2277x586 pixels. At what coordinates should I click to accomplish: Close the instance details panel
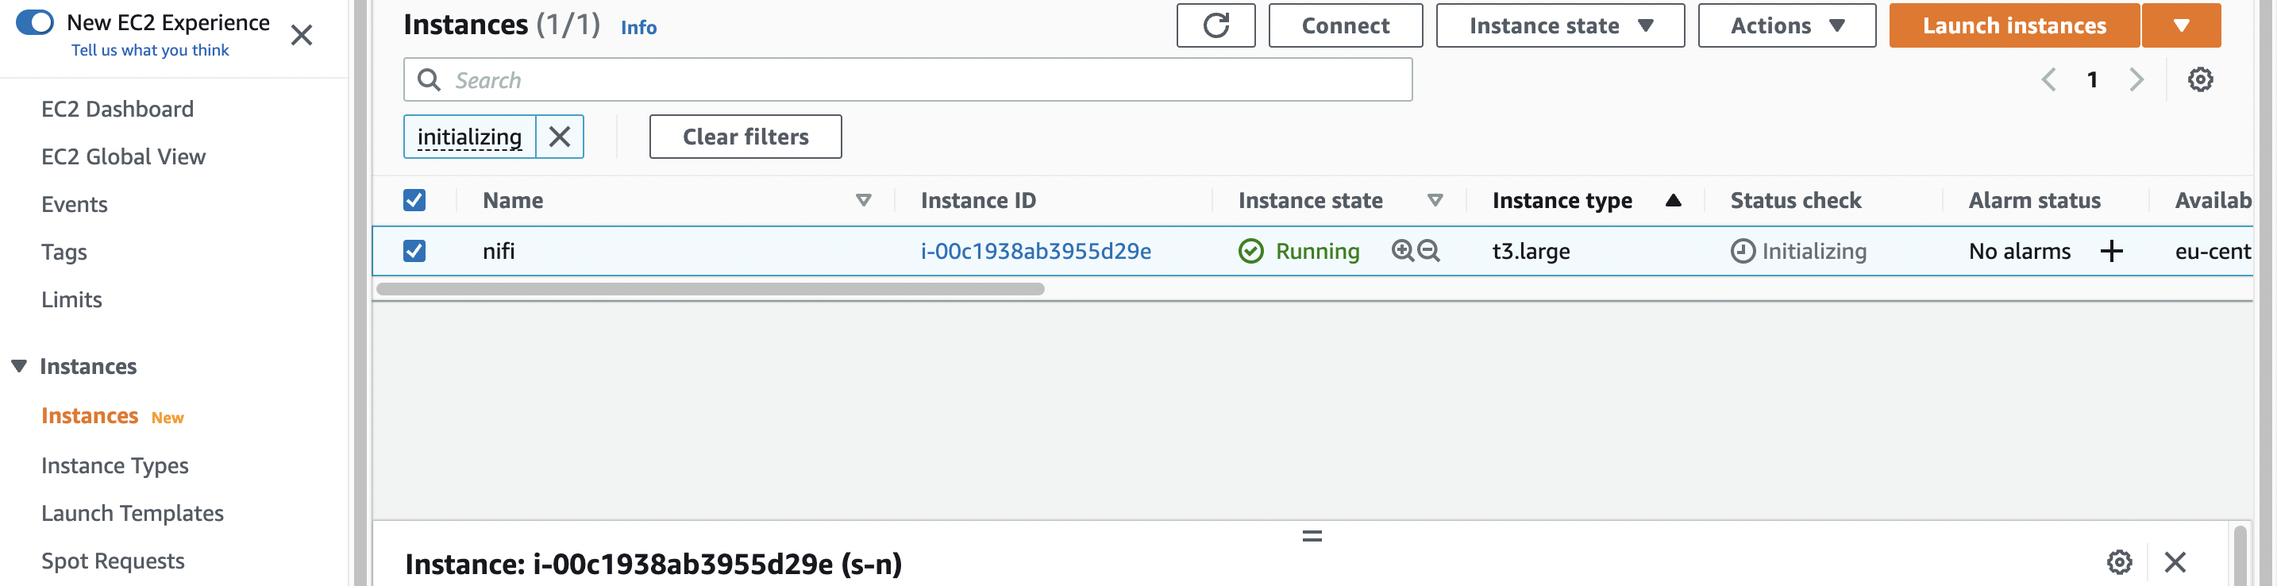[2176, 561]
